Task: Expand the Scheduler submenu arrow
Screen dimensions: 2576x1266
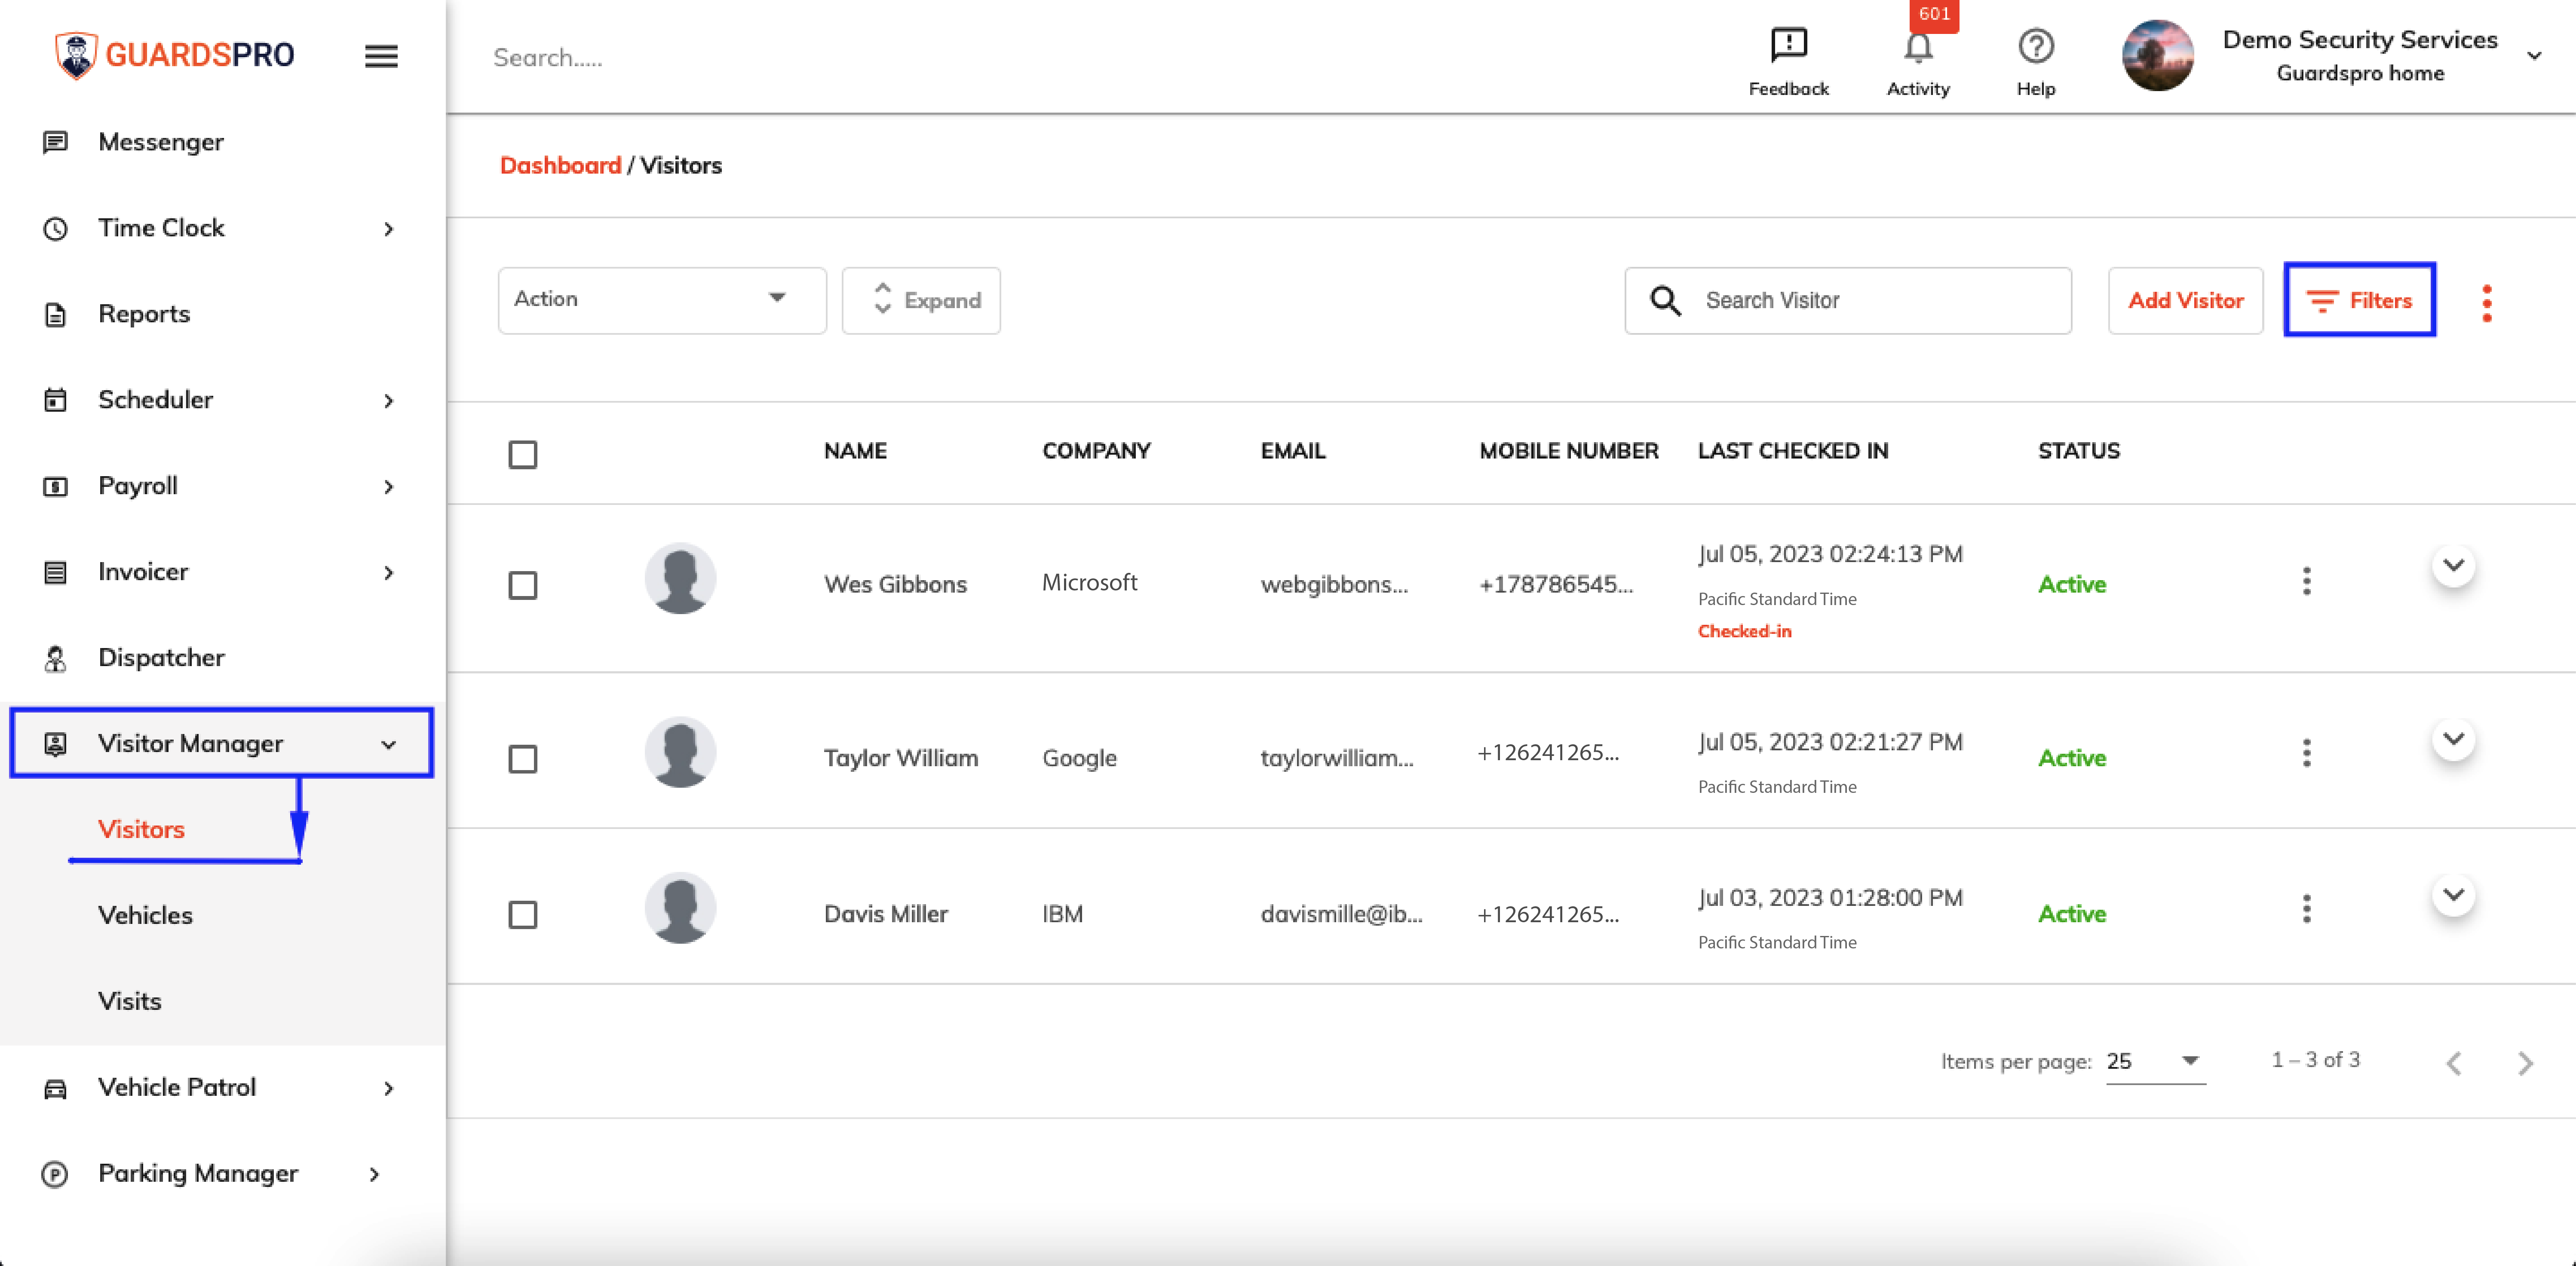Action: (388, 401)
